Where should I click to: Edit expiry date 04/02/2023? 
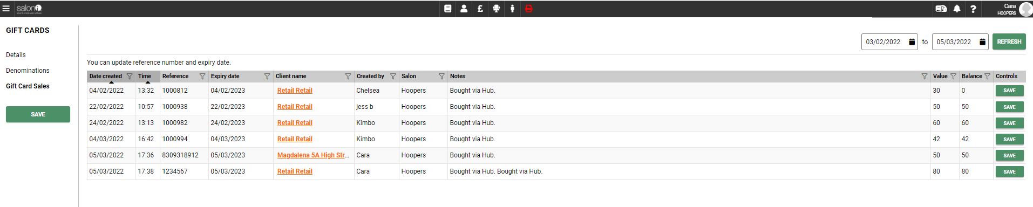coord(228,91)
